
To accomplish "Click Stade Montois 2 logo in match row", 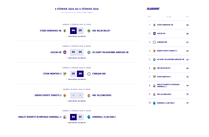I will (x=65, y=74).
